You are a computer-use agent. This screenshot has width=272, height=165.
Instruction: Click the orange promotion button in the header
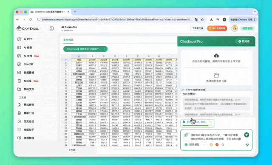coord(217,28)
